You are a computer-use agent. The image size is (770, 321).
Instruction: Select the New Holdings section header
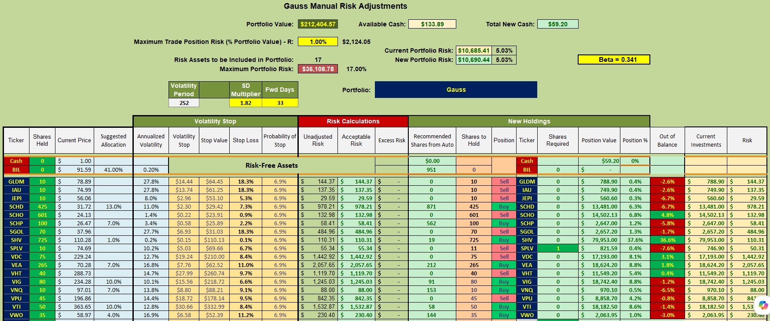click(x=529, y=121)
